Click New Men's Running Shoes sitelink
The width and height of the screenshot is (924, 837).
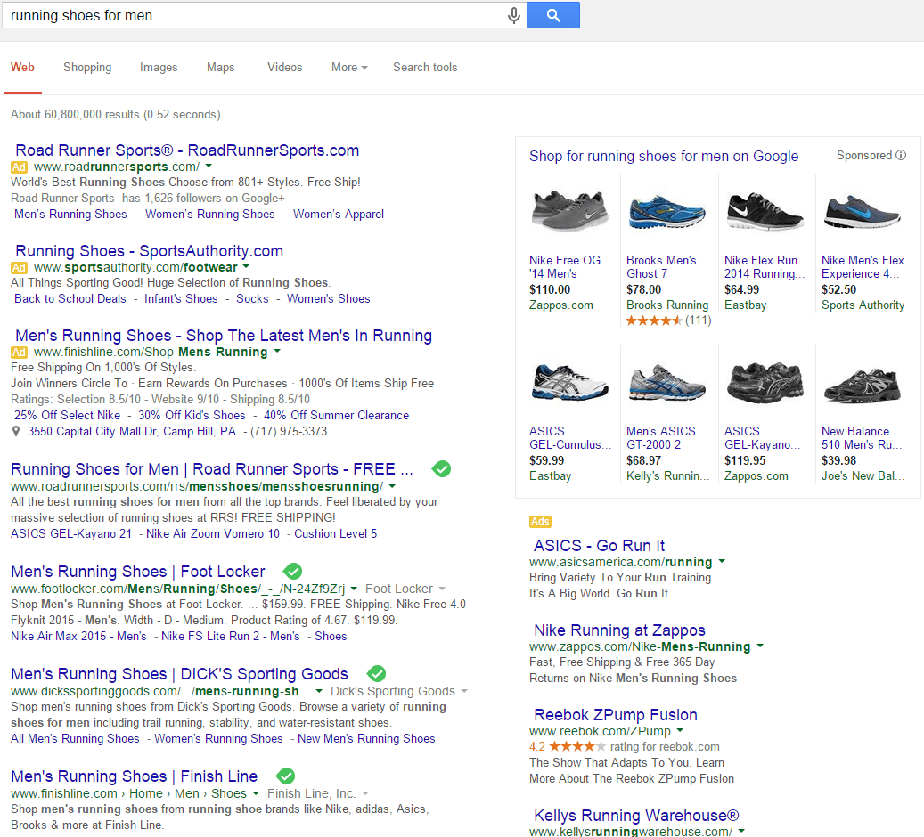[366, 739]
